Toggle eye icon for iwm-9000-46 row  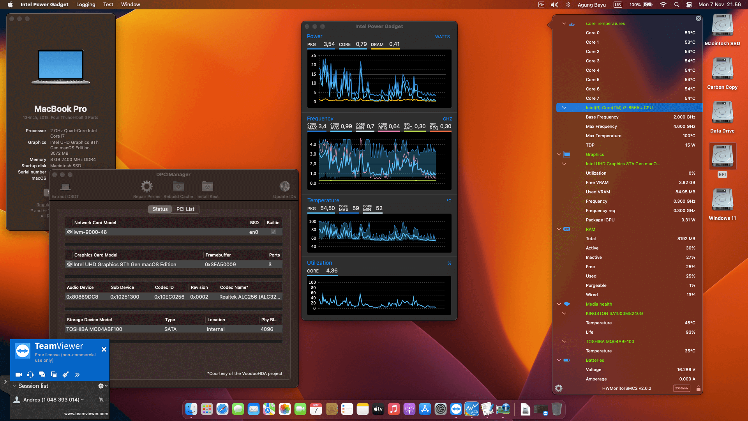pos(69,232)
